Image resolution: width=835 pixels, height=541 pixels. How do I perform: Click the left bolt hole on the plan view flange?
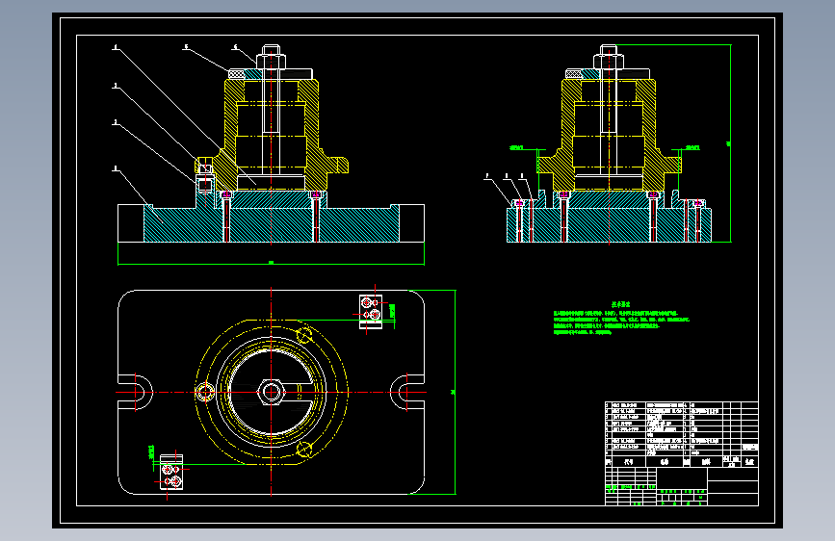(x=205, y=393)
